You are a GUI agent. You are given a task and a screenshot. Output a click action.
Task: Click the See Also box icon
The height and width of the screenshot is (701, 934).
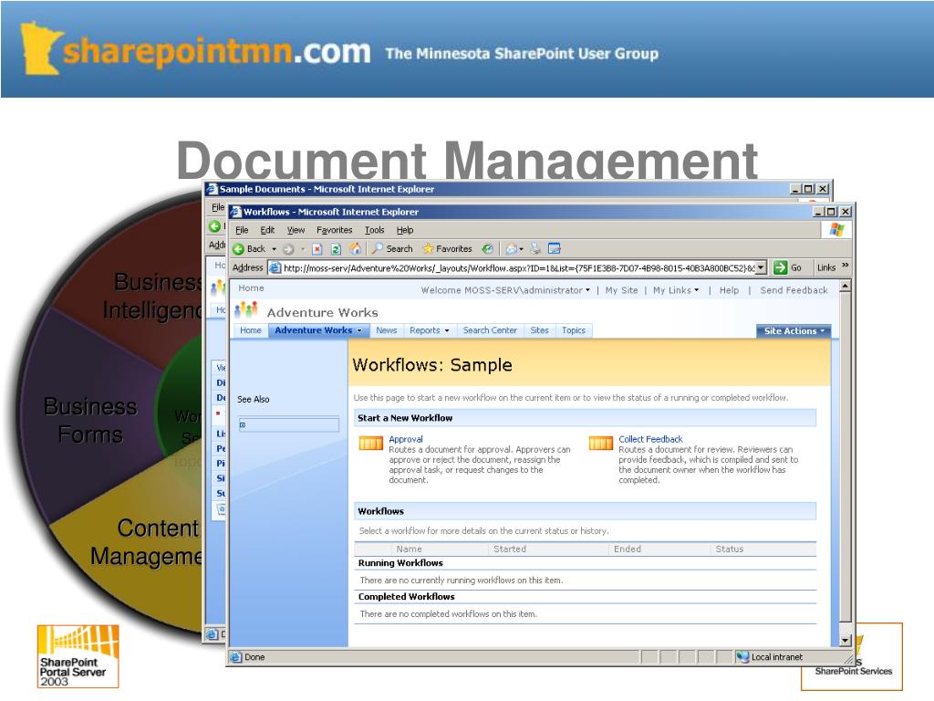pyautogui.click(x=243, y=425)
